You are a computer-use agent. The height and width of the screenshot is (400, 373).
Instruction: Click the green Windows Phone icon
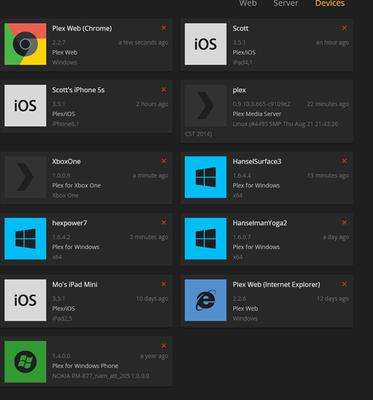pyautogui.click(x=25, y=361)
